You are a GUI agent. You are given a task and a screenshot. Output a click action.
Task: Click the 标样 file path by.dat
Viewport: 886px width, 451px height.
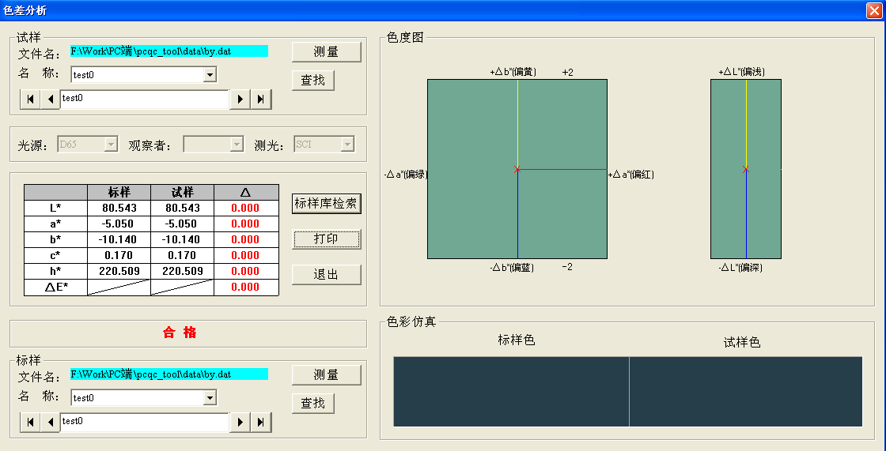tap(169, 374)
